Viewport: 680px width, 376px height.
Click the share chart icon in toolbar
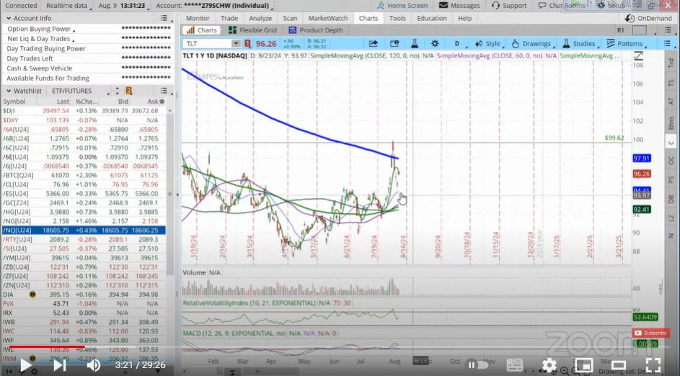click(x=373, y=44)
